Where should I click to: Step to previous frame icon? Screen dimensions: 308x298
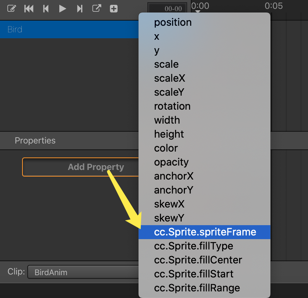coord(46,8)
